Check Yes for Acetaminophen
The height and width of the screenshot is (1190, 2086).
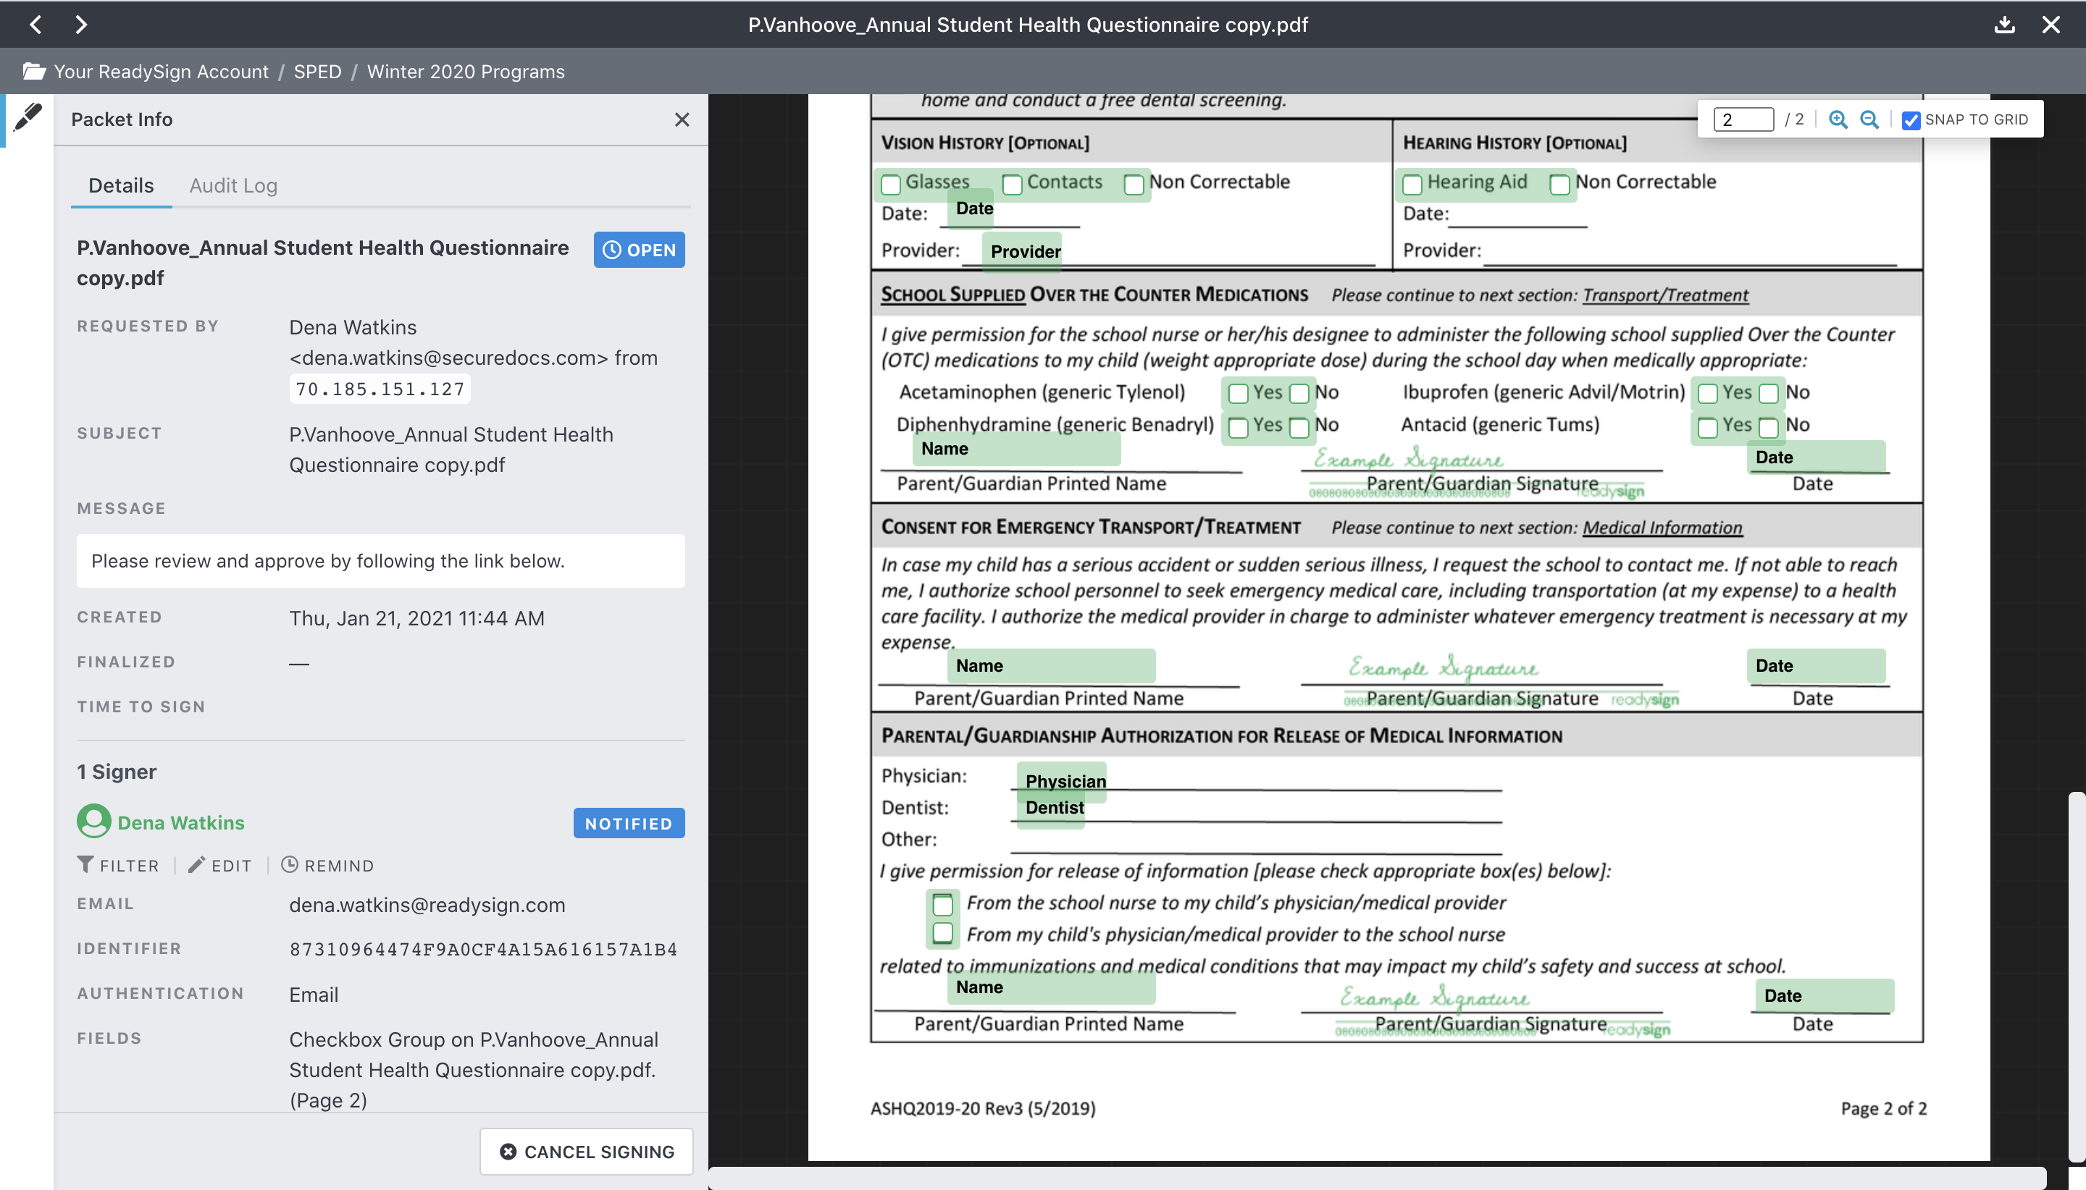point(1239,394)
